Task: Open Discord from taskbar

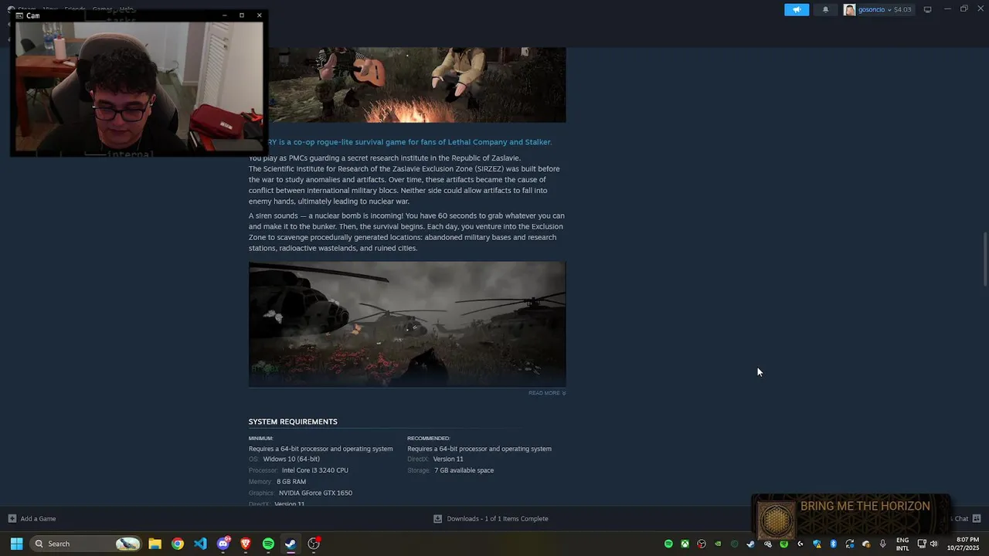Action: point(223,544)
